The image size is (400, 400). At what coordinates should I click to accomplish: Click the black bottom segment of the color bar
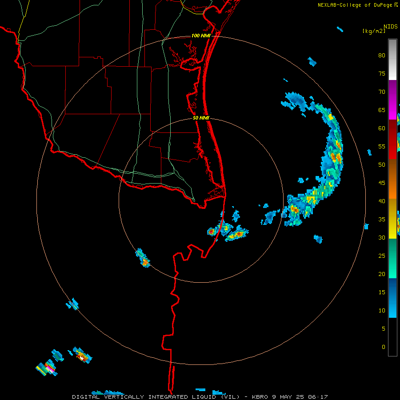tap(392, 337)
